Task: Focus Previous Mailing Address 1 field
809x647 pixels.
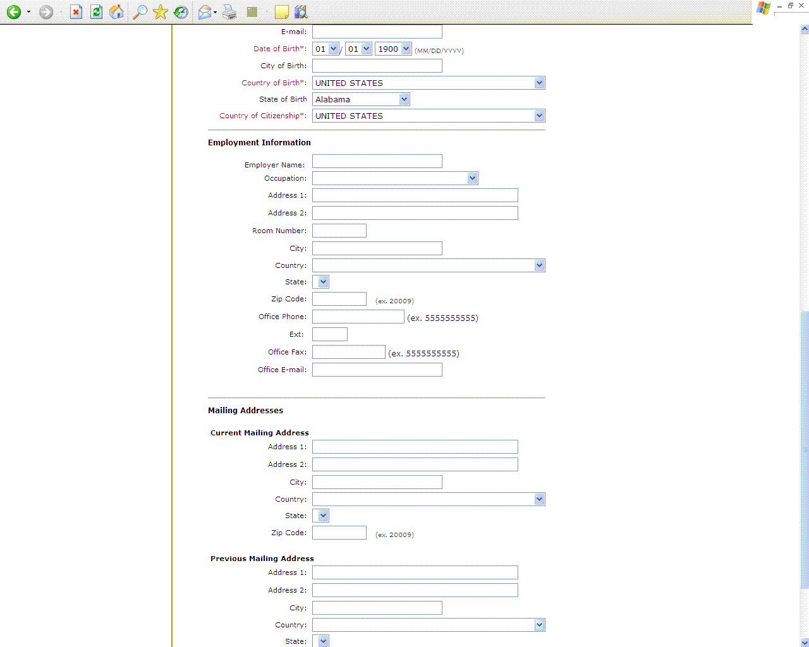Action: [x=415, y=572]
